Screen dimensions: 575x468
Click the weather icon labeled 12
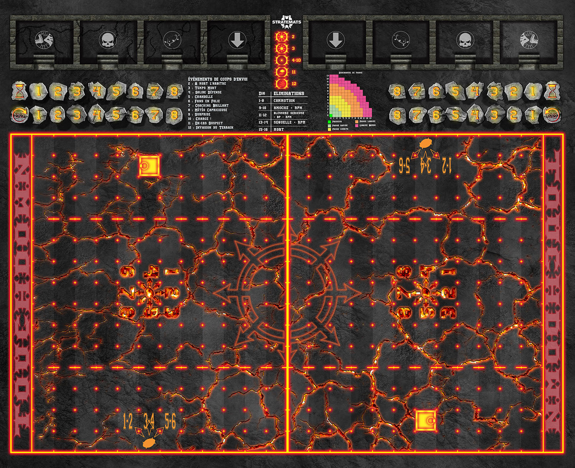pos(282,84)
